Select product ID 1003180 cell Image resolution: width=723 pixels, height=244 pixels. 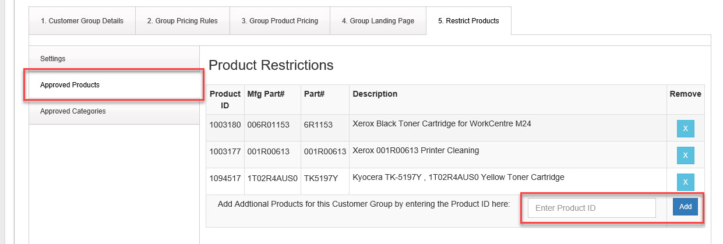(225, 124)
